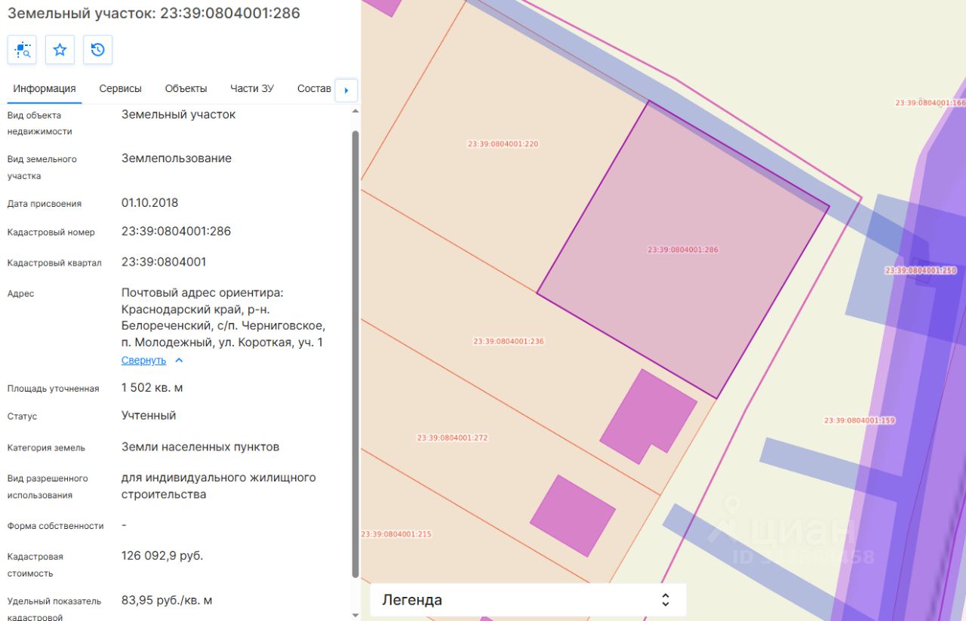Open the Состав tab
The image size is (966, 621).
coord(314,88)
